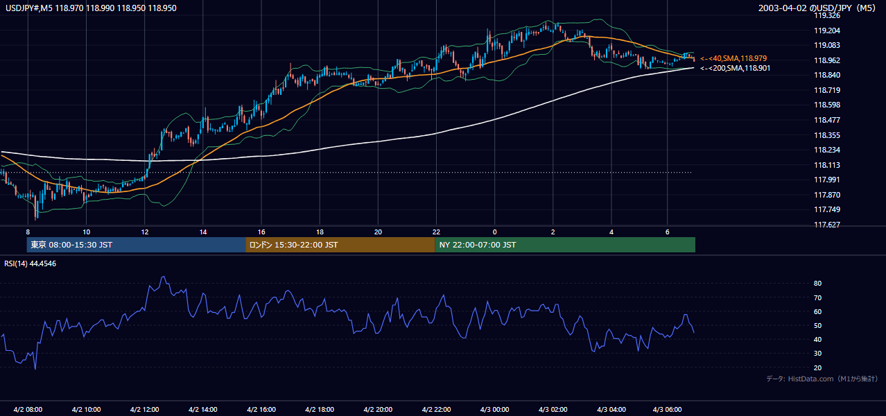Click price axis value 118.962
Viewport: 886px width, 416px height.
pyautogui.click(x=827, y=60)
